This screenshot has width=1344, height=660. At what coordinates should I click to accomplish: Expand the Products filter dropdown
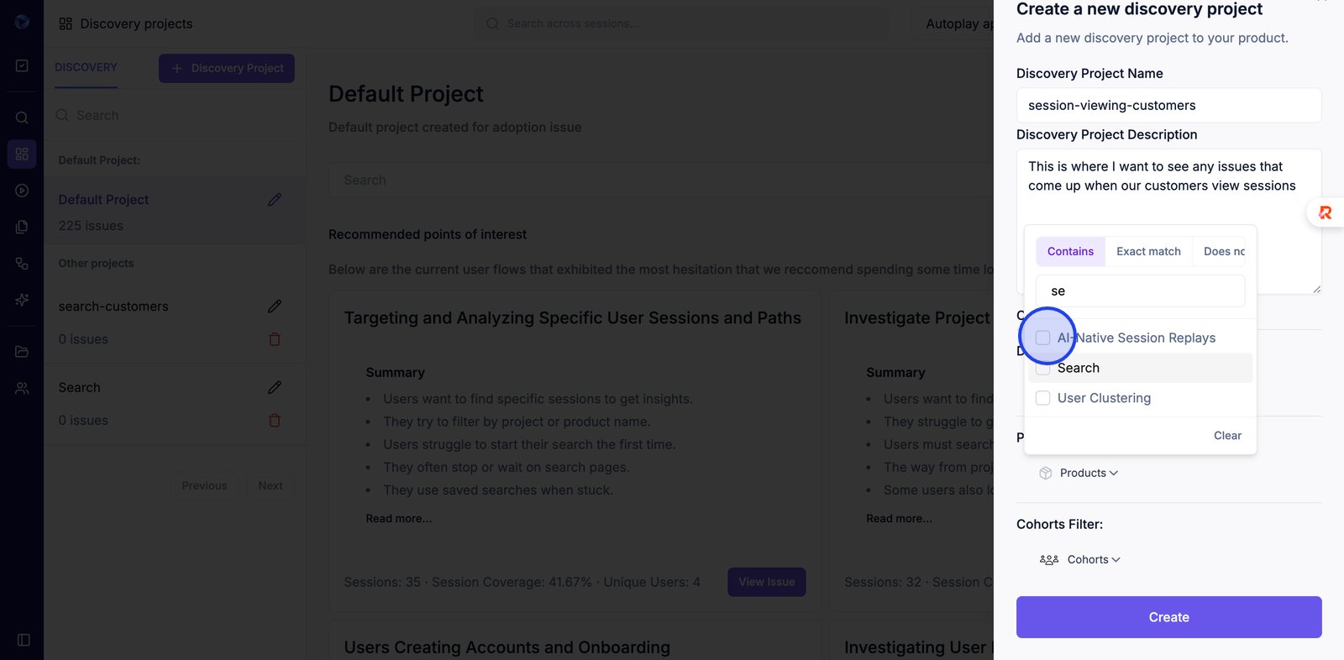pyautogui.click(x=1088, y=473)
